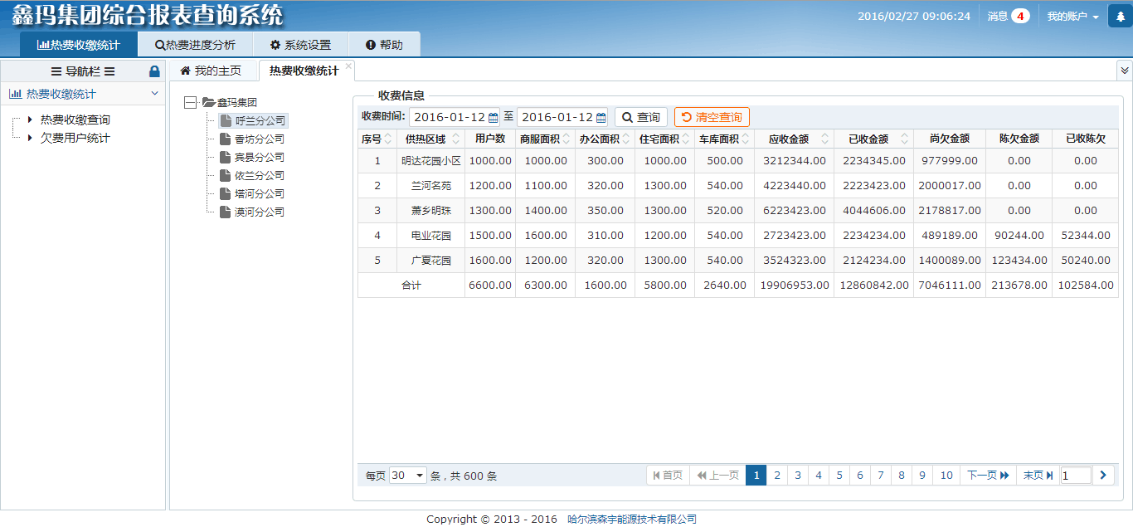Collapse the 鑫玛集团 tree node
The width and height of the screenshot is (1133, 527).
[x=191, y=102]
